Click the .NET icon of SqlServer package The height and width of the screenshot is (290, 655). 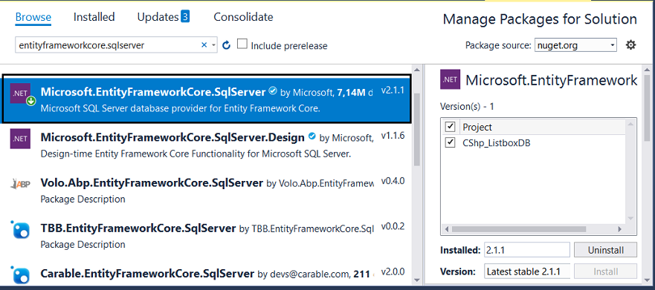tap(21, 93)
